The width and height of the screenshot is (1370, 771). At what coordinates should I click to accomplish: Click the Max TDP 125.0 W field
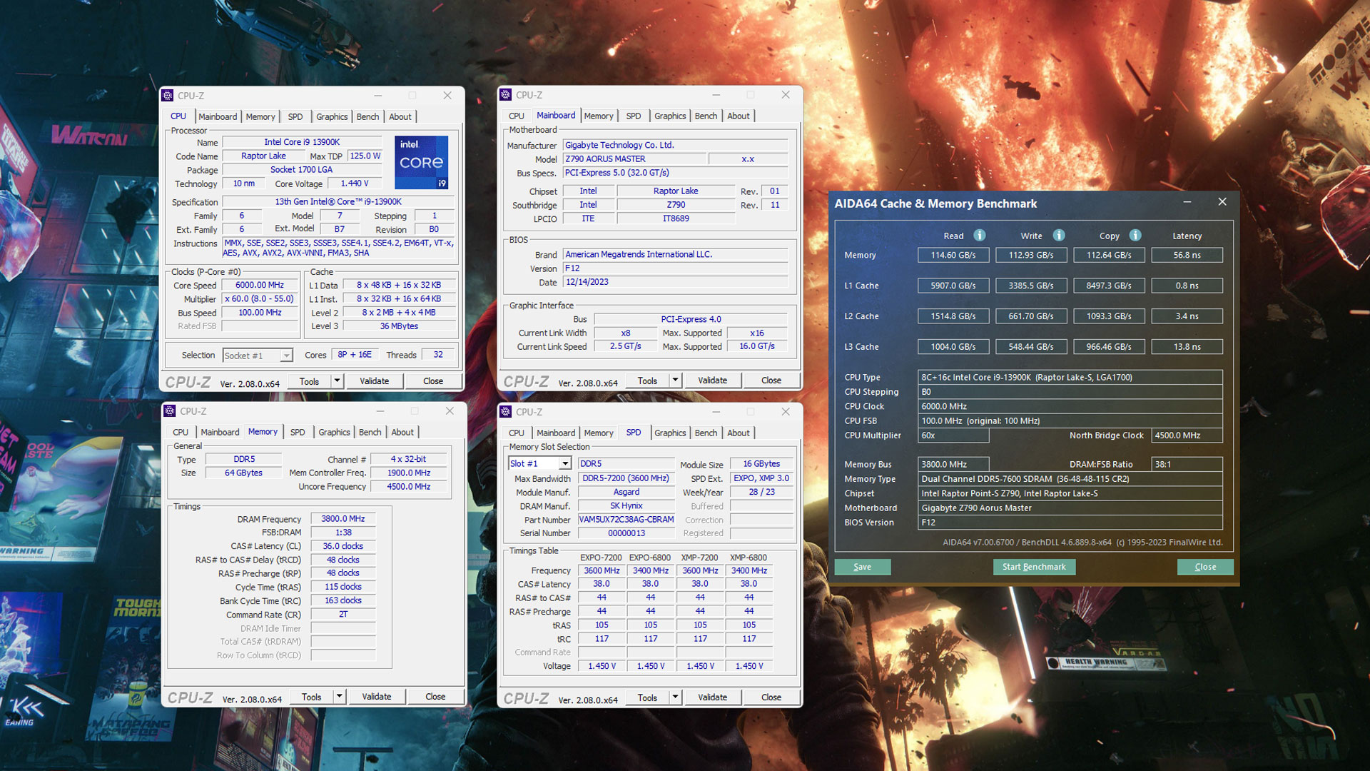(365, 156)
